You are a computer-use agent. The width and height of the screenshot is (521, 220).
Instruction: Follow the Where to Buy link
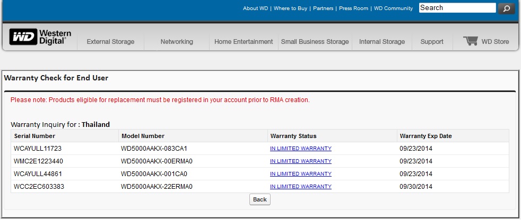[291, 8]
